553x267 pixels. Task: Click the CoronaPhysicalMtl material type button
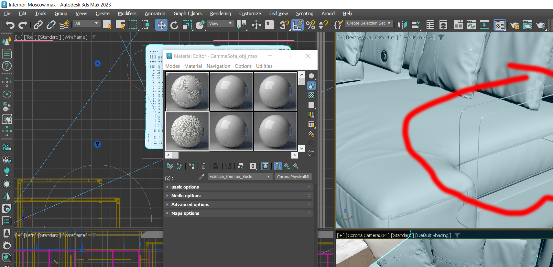pos(293,177)
